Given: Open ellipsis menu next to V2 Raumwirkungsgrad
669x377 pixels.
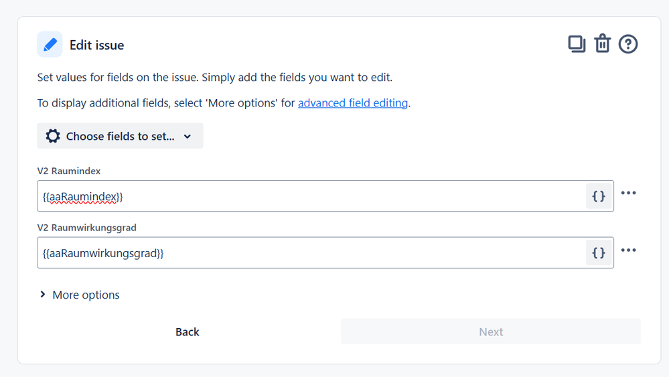Looking at the screenshot, I should (x=628, y=250).
